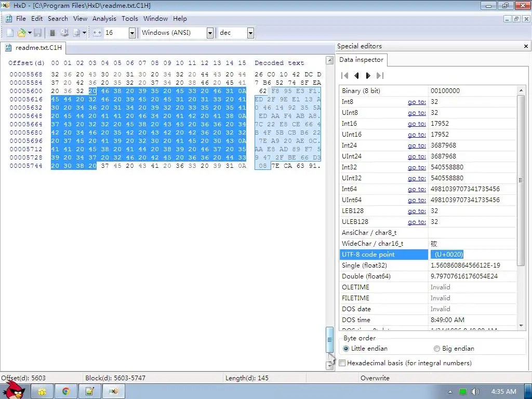The image size is (532, 399).
Task: Select the readme.txt.C1H document tab
Action: (33, 48)
